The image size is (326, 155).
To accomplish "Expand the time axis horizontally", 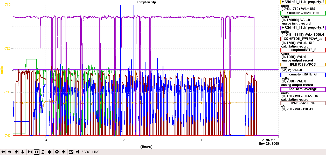I will pyautogui.click(x=37, y=152).
